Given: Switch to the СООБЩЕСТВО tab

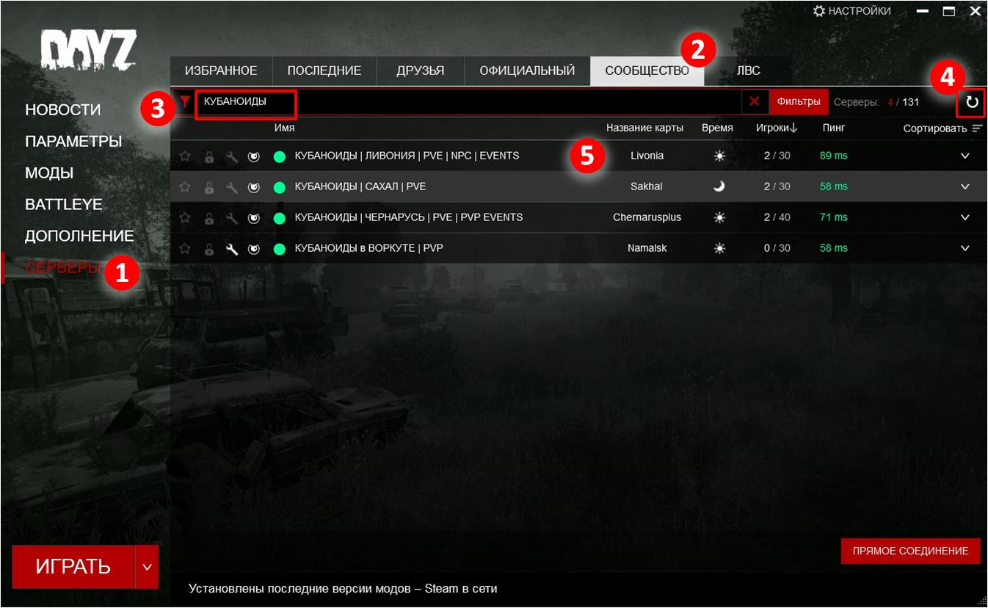Looking at the screenshot, I should pos(647,71).
